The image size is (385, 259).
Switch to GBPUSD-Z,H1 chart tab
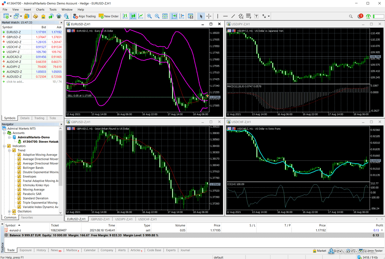pos(100,219)
